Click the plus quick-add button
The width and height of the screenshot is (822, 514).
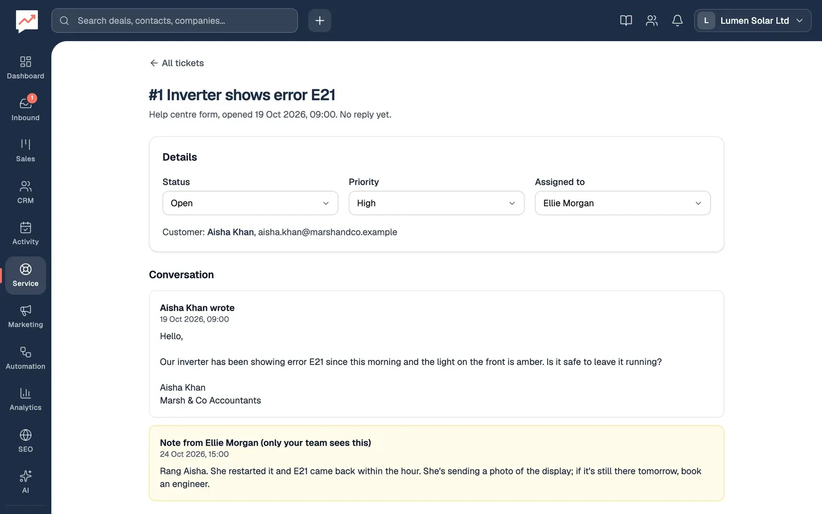pyautogui.click(x=320, y=21)
